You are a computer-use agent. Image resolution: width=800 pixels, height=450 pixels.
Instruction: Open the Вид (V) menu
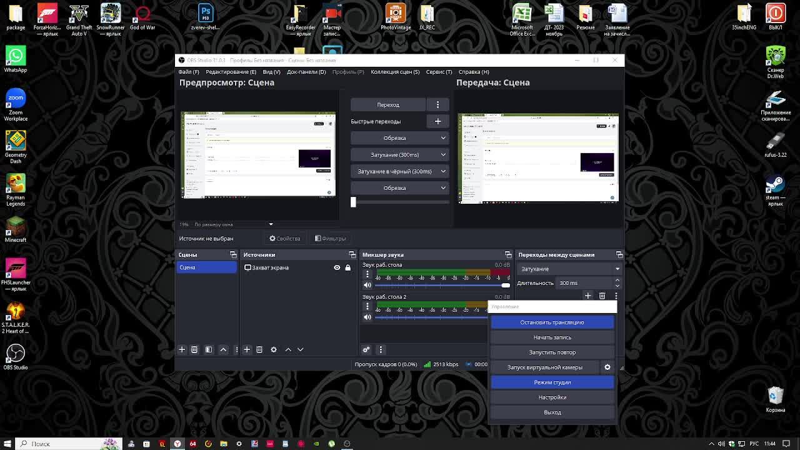pyautogui.click(x=271, y=72)
